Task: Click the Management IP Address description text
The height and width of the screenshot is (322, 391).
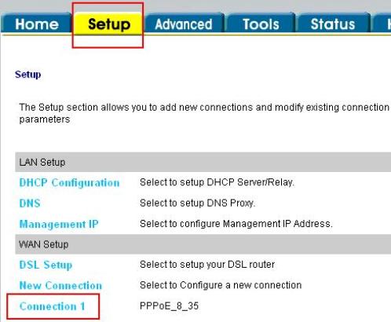Action: point(236,224)
